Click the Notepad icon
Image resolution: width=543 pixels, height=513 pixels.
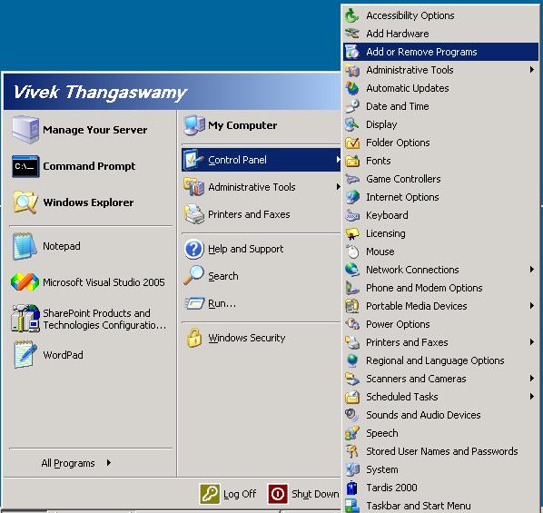click(25, 246)
